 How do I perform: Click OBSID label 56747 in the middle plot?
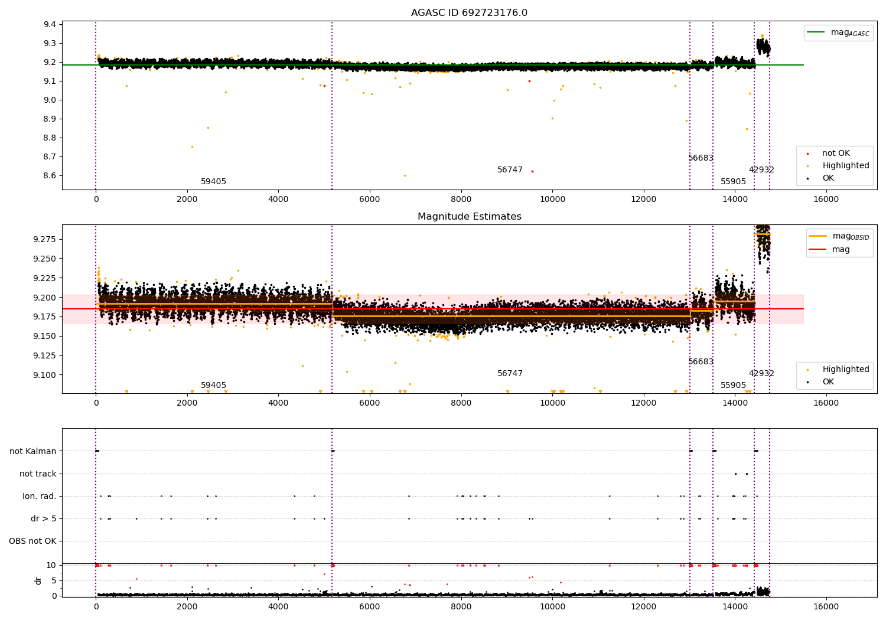510,374
